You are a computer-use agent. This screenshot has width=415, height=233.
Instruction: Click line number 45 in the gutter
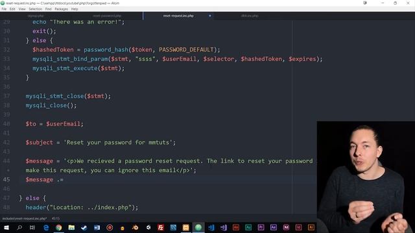[6, 180]
